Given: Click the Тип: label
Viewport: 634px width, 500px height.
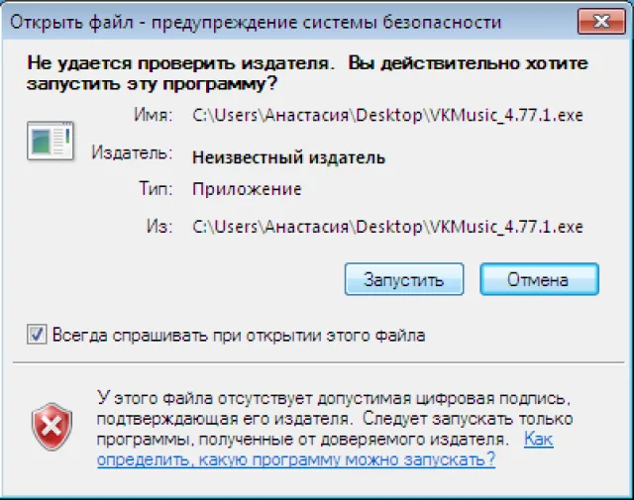Looking at the screenshot, I should [156, 189].
